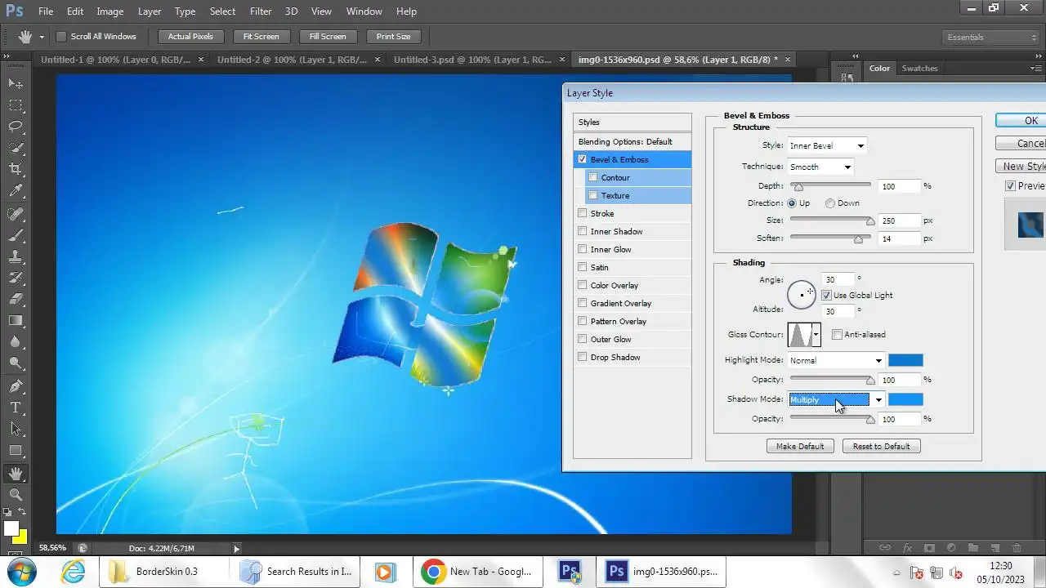The width and height of the screenshot is (1046, 588).
Task: Select the Eyedropper tool
Action: click(16, 190)
